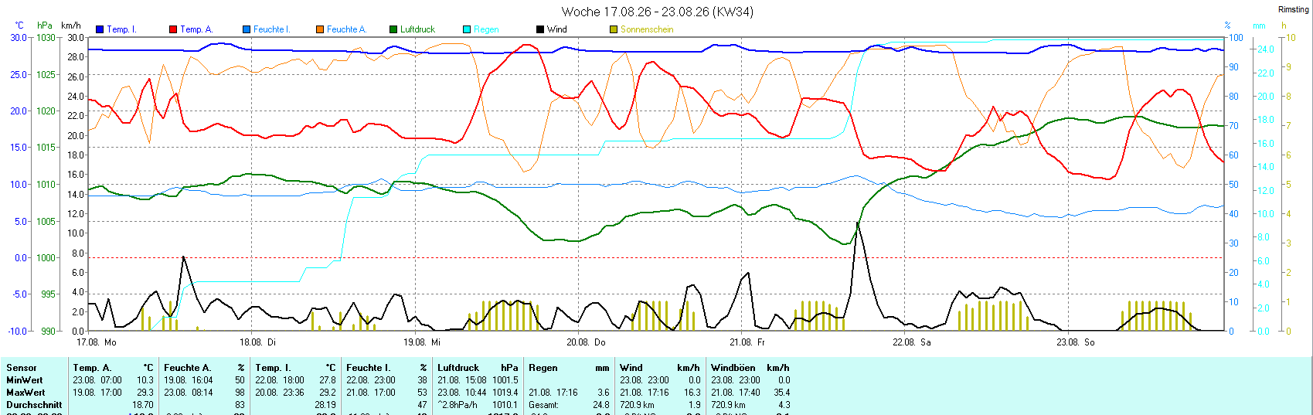Click the 'Sensor' row header in the table
The width and height of the screenshot is (1313, 415).
[x=22, y=368]
